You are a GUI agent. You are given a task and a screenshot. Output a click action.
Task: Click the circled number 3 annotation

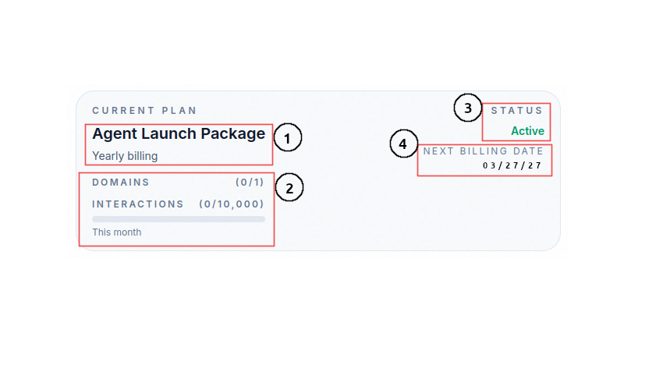point(468,108)
